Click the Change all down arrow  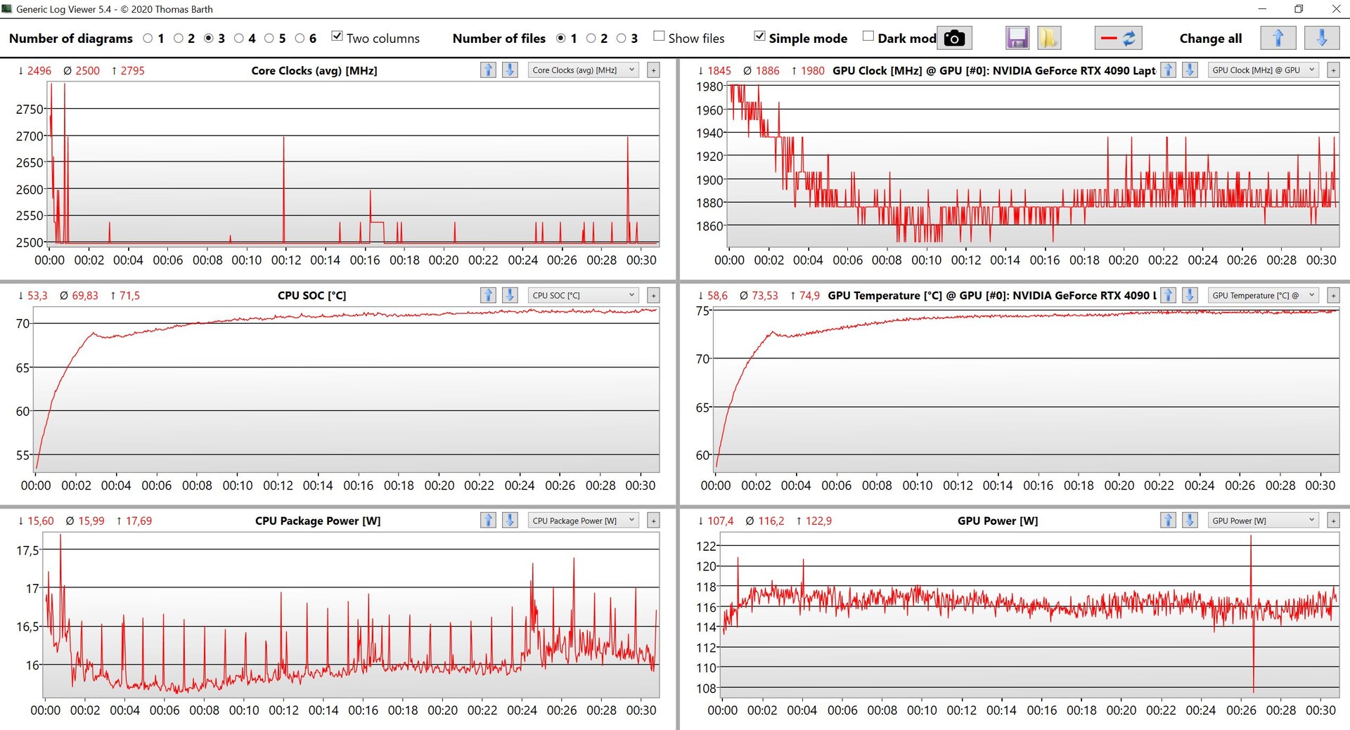(x=1321, y=38)
